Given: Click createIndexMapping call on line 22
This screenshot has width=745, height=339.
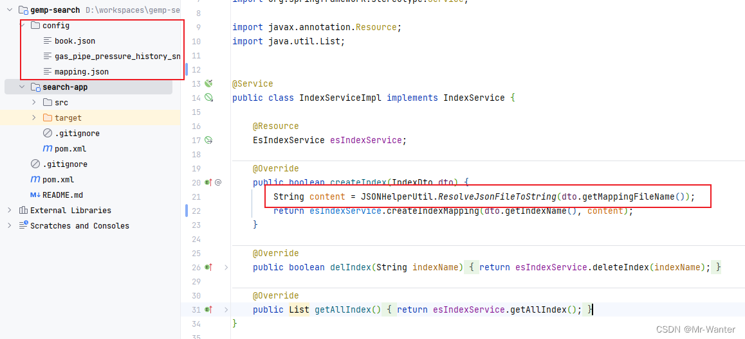Looking at the screenshot, I should pos(432,211).
